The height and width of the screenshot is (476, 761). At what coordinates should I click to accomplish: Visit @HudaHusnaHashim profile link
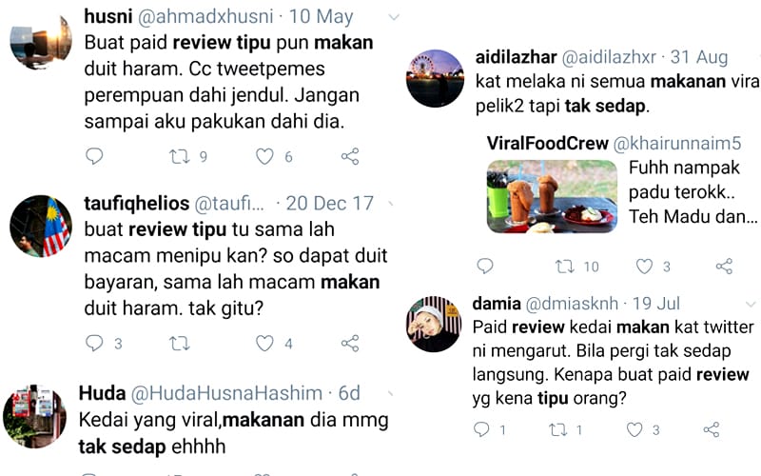coord(226,393)
